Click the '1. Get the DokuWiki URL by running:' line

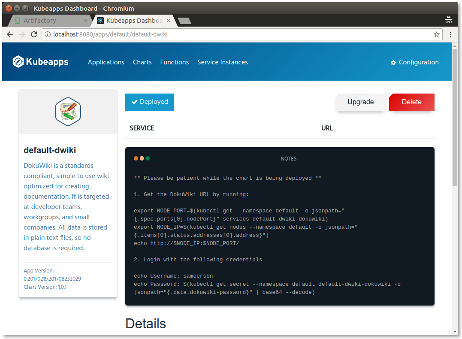(x=191, y=194)
